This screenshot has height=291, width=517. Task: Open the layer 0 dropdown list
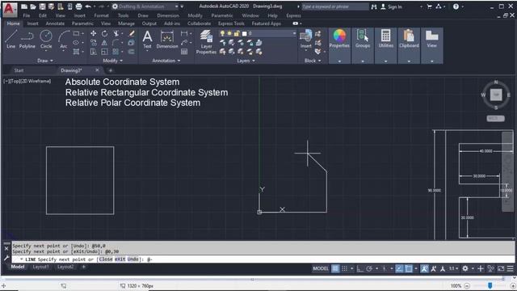point(294,33)
